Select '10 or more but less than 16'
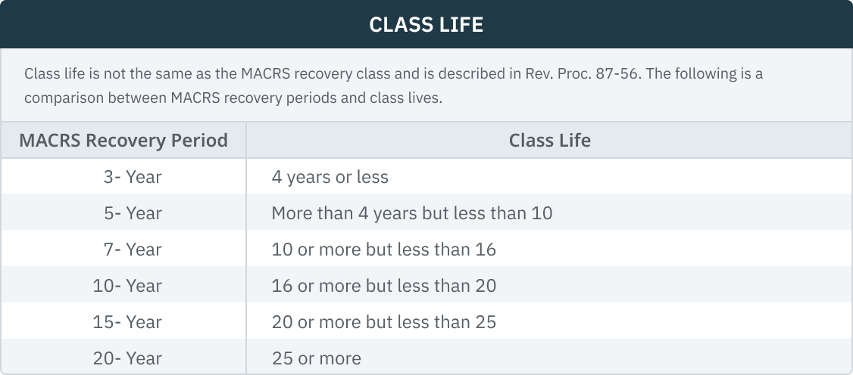Screen dimensions: 853x375 (x=383, y=249)
